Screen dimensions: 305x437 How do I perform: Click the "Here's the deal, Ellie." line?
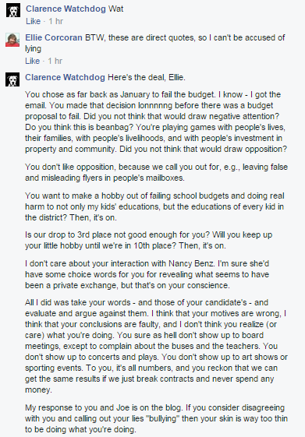tap(147, 77)
